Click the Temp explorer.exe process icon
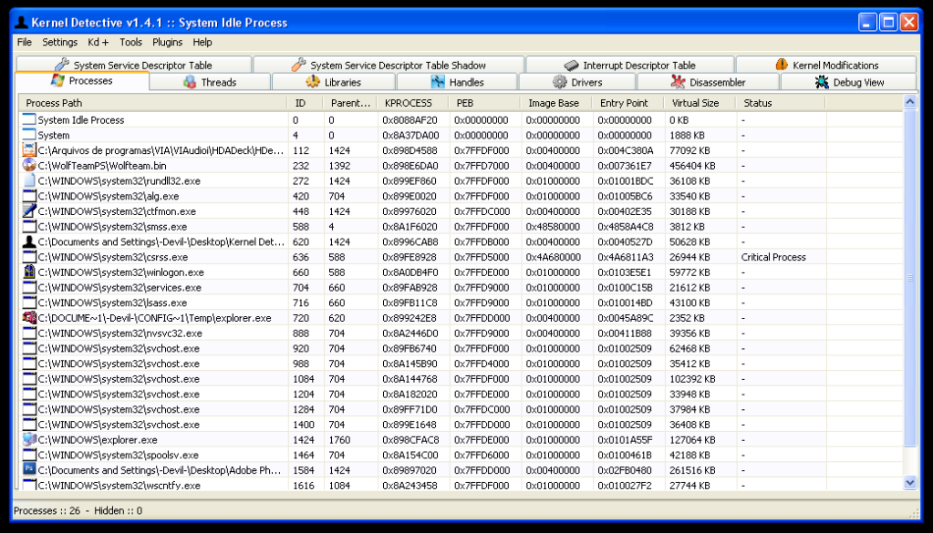Screen dimensions: 933x533 (29, 318)
